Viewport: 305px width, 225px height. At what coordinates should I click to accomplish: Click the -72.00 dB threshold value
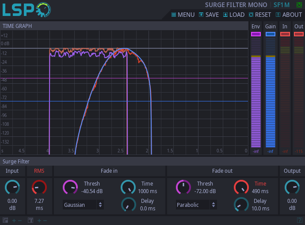[x=205, y=191]
